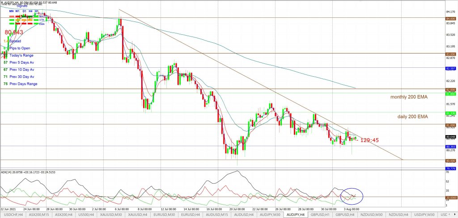Click the EMA signal row label
Image resolution: width=458 pixels, height=218 pixels.
click(42, 24)
